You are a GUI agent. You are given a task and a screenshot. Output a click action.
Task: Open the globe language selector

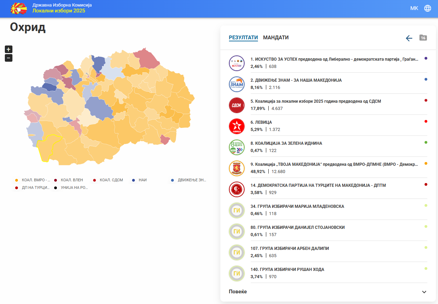428,8
